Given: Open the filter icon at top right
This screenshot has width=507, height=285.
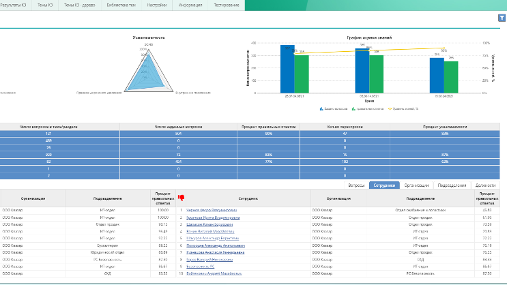Looking at the screenshot, I should pyautogui.click(x=501, y=19).
